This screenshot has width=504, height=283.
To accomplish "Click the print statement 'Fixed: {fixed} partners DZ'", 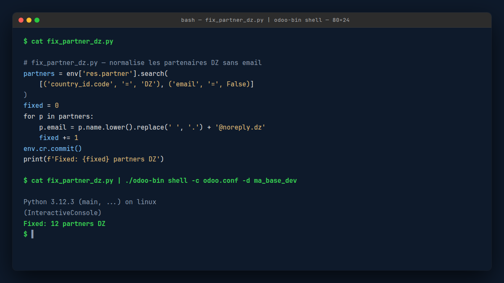I will coord(94,159).
